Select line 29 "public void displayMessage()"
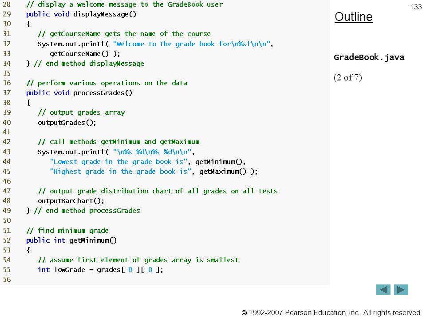This screenshot has height=320, width=426. tap(81, 14)
